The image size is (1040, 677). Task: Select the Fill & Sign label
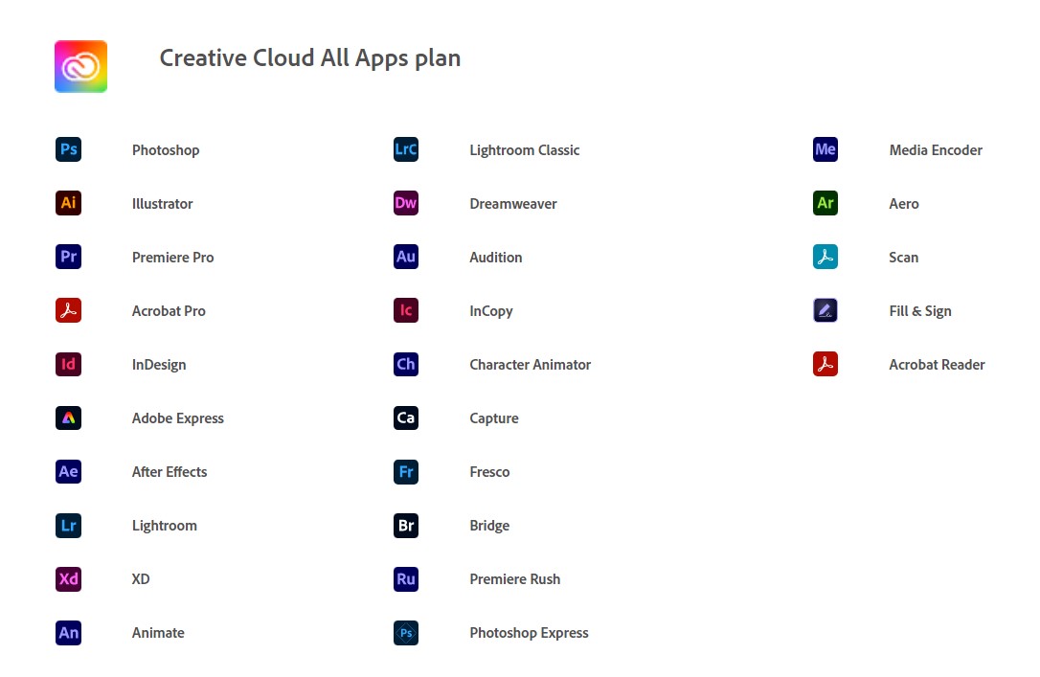920,311
